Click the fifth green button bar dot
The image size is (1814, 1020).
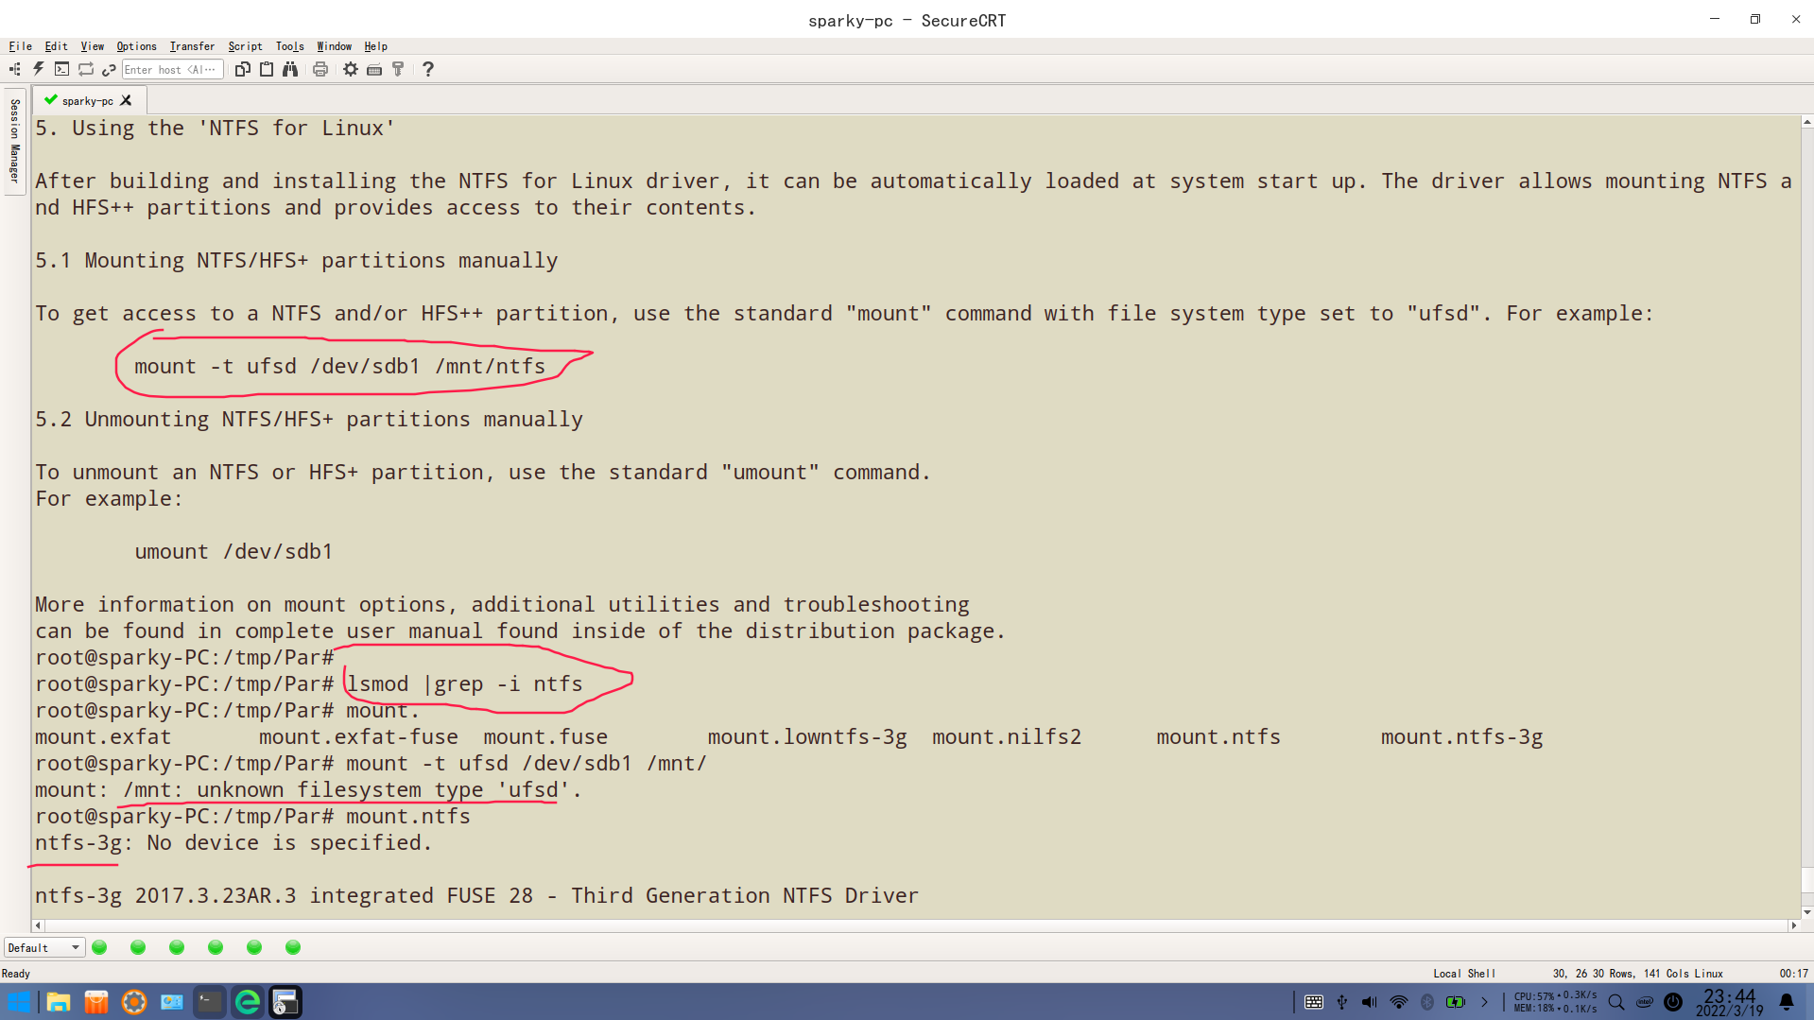pos(254,947)
